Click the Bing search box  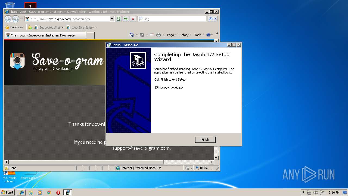172,19
